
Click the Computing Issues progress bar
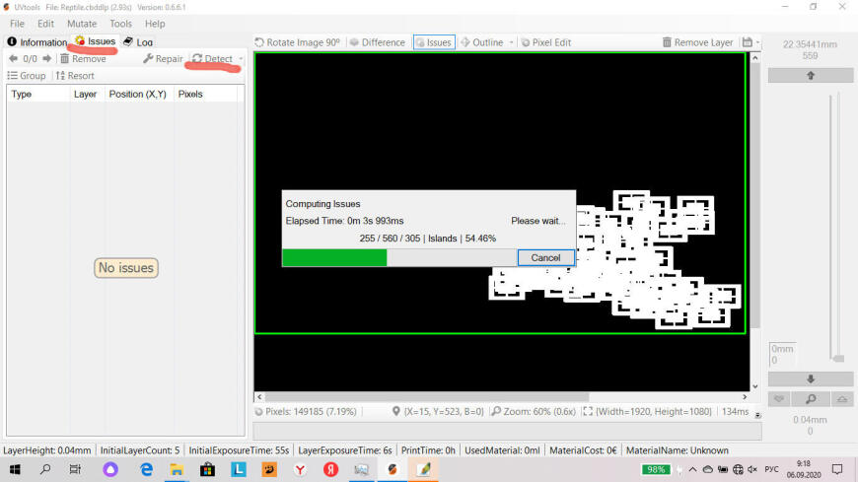pos(399,257)
